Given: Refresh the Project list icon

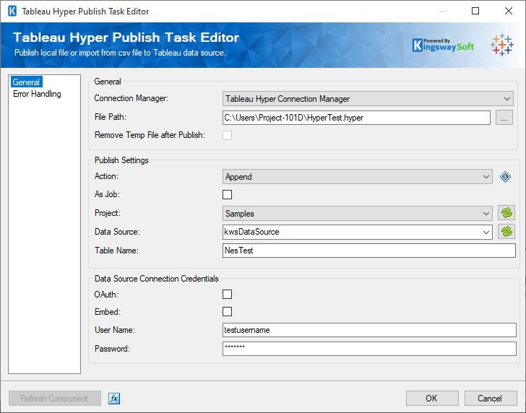Looking at the screenshot, I should coord(506,213).
